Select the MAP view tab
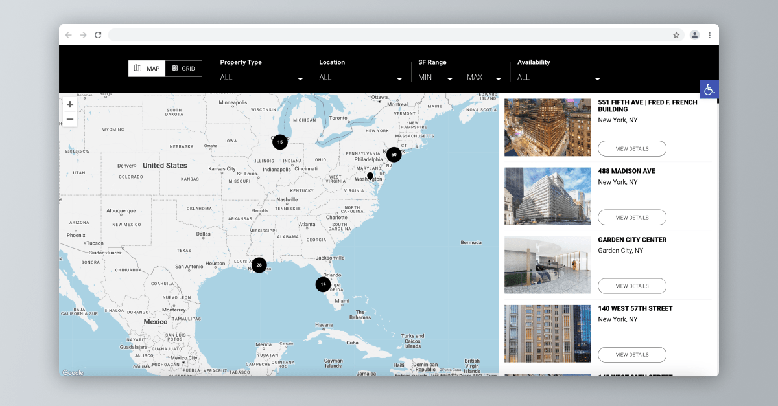Screen dimensions: 778x406 (x=147, y=68)
